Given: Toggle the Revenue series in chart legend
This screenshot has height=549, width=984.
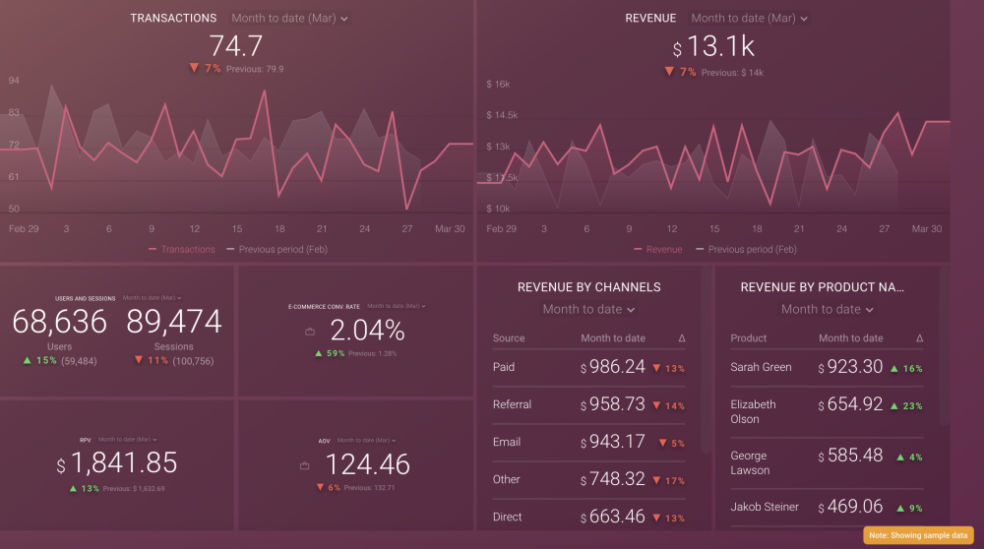Looking at the screenshot, I should (x=657, y=250).
